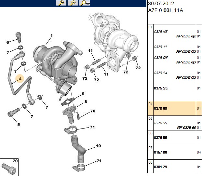The width and height of the screenshot is (202, 176).
Task: Click superseded part 0375 S4
Action: pos(160,73)
